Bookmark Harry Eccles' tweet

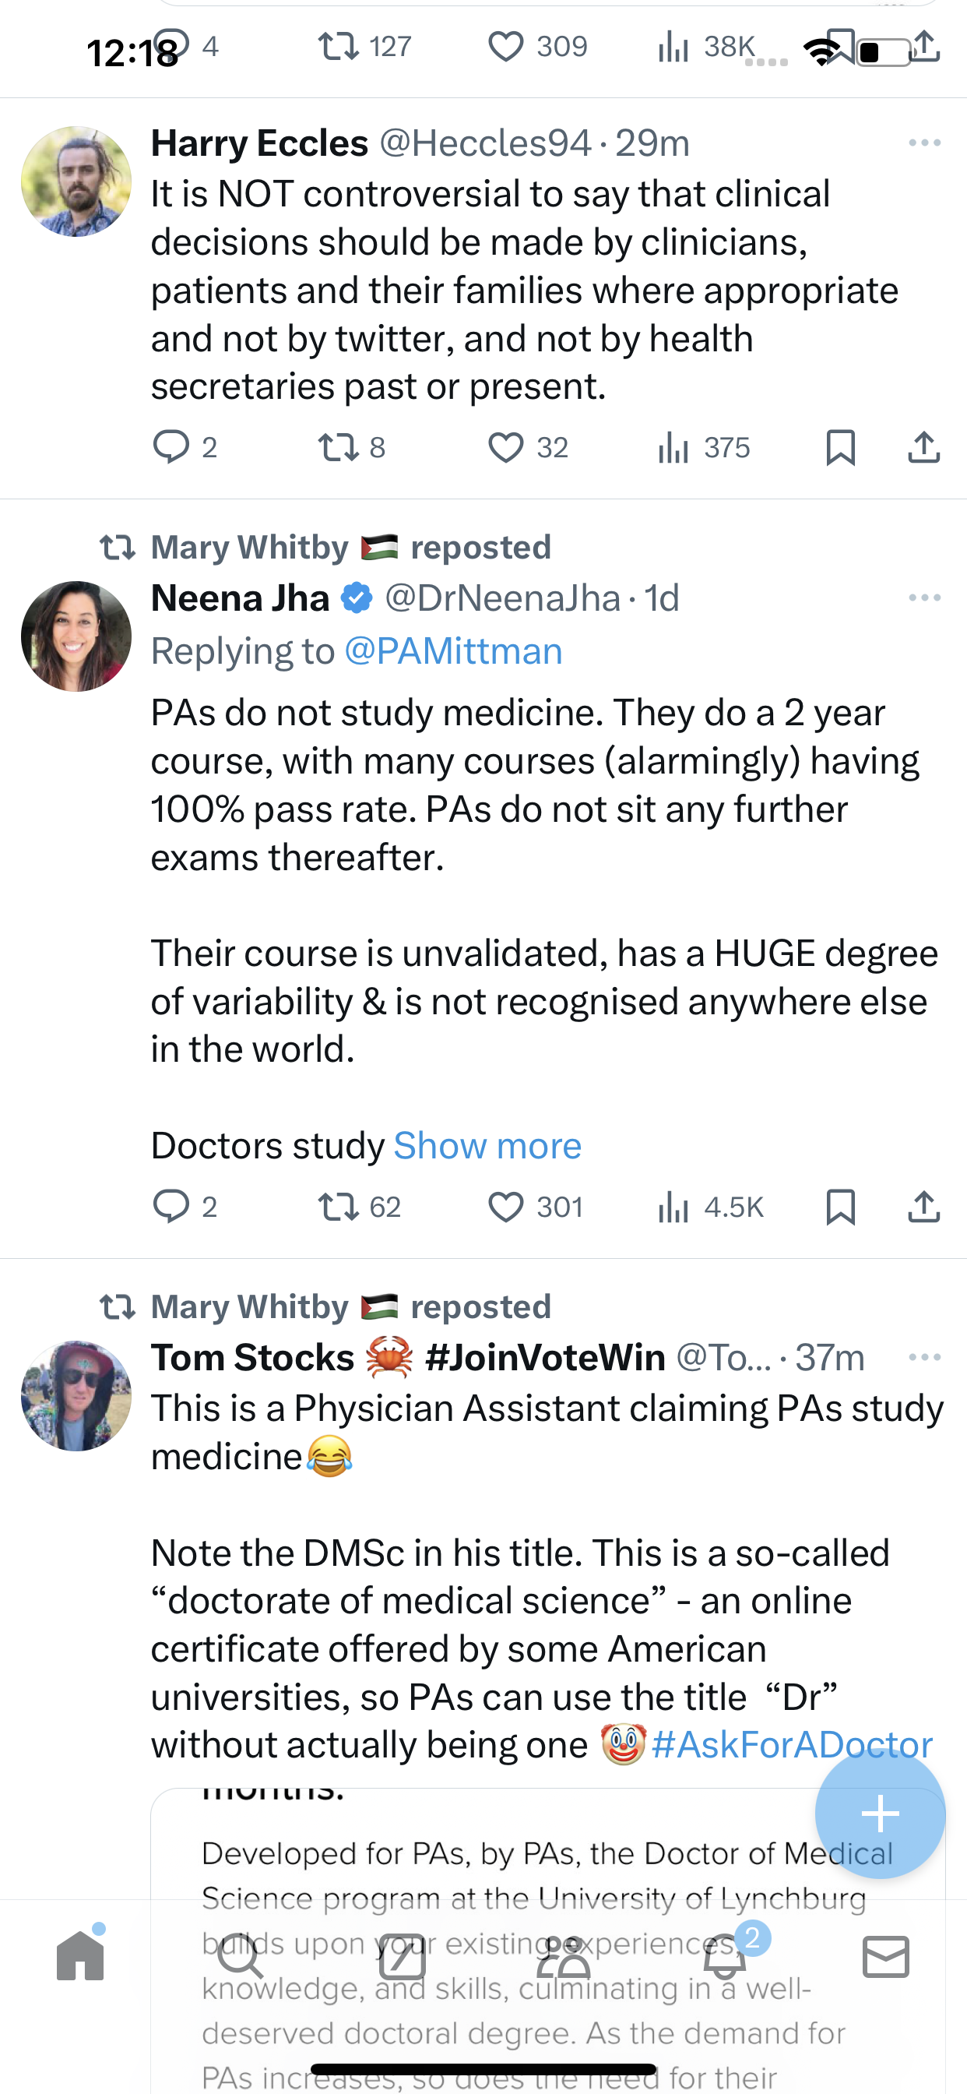click(840, 448)
